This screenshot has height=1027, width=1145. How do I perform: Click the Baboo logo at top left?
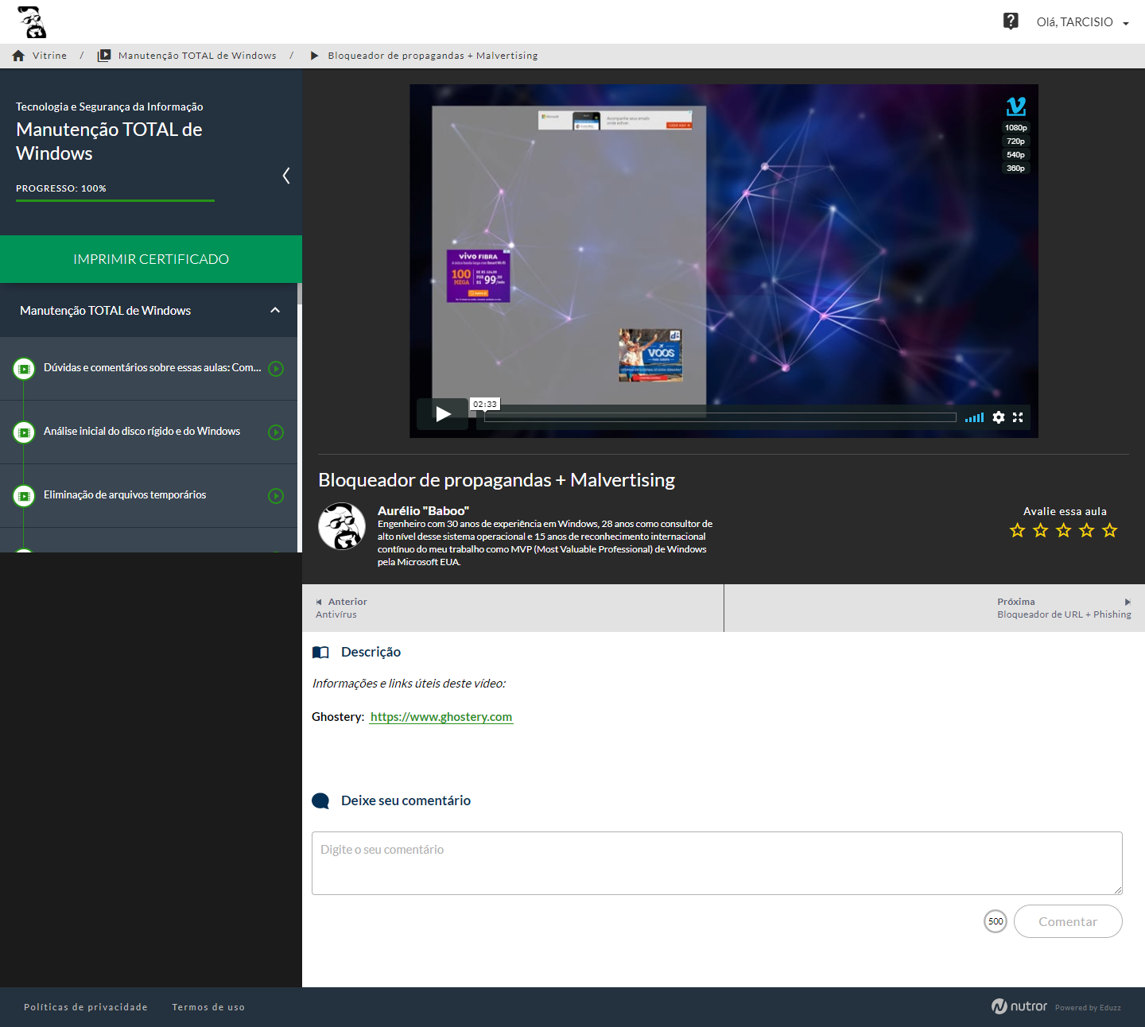click(32, 22)
